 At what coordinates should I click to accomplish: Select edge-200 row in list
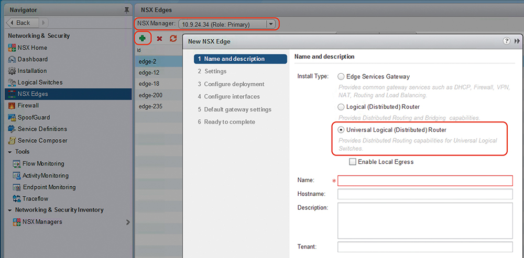click(x=159, y=95)
